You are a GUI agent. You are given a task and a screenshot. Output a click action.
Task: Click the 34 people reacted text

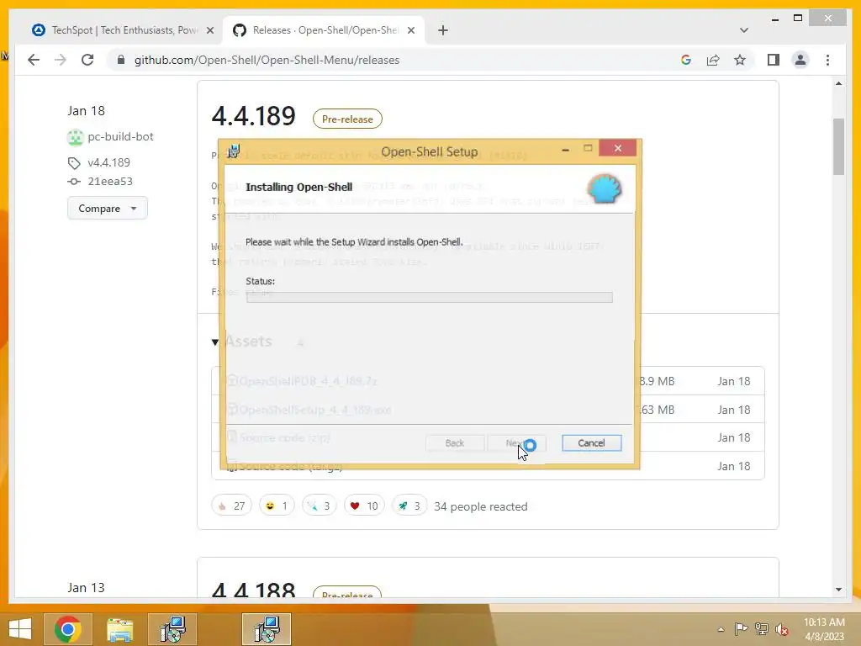pyautogui.click(x=480, y=506)
